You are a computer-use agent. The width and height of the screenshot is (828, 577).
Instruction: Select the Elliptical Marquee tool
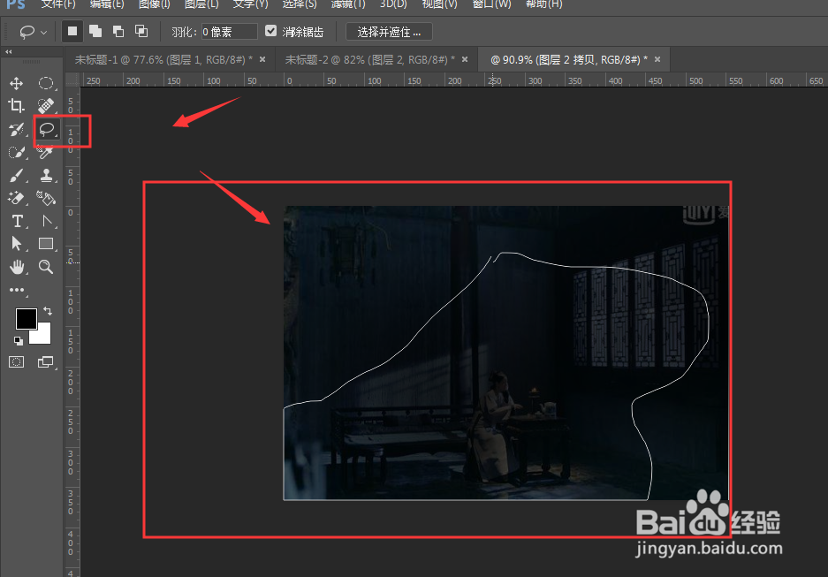[46, 83]
